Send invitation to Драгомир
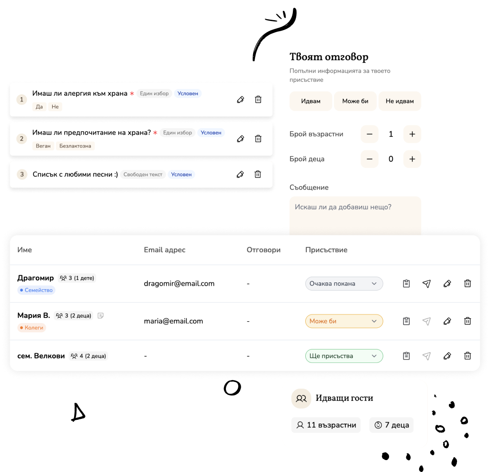This screenshot has height=472, width=490. pyautogui.click(x=426, y=283)
